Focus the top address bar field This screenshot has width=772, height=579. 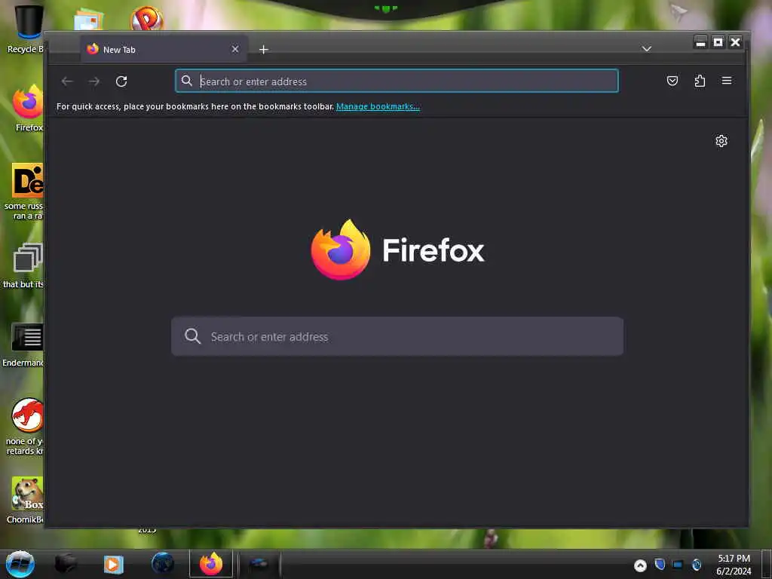point(397,81)
